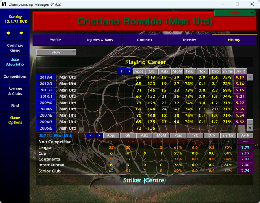Select the 2005/6 season row
This screenshot has width=260, height=203.
[x=46, y=128]
